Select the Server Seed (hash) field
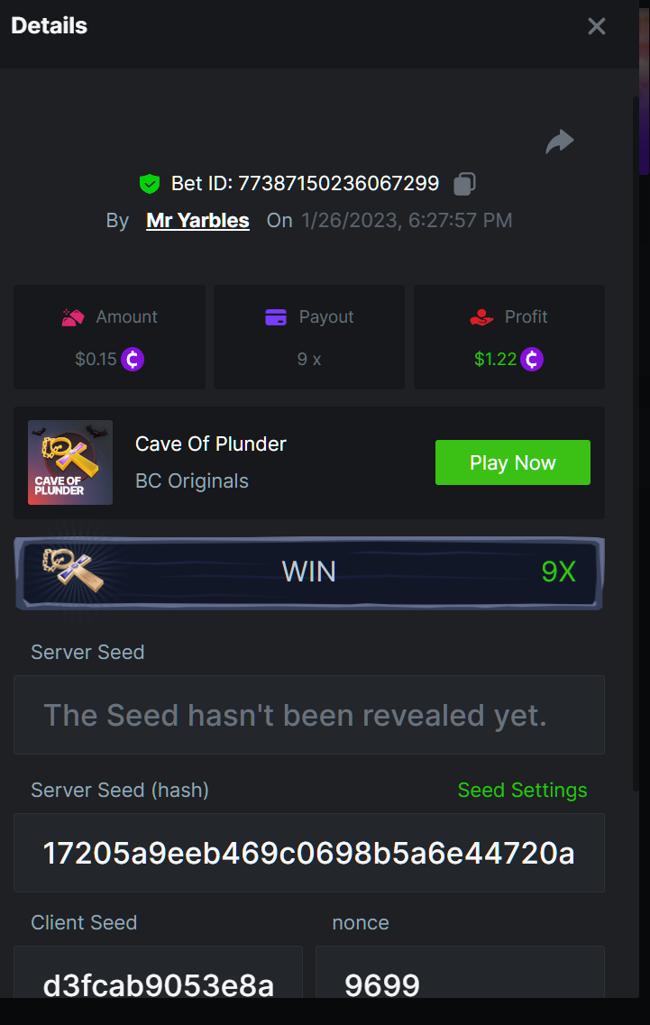Viewport: 650px width, 1025px height. pyautogui.click(x=309, y=853)
